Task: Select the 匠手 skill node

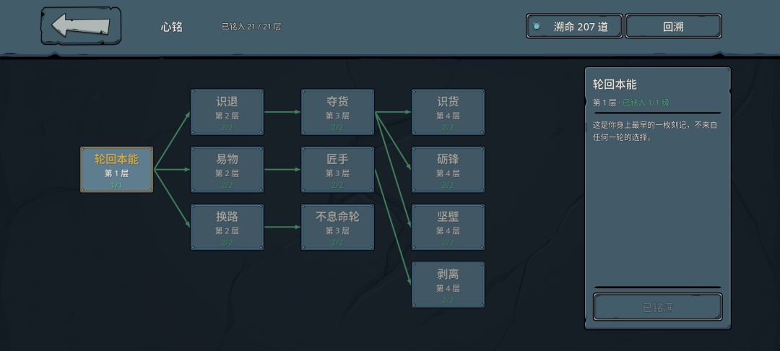Action: click(337, 170)
